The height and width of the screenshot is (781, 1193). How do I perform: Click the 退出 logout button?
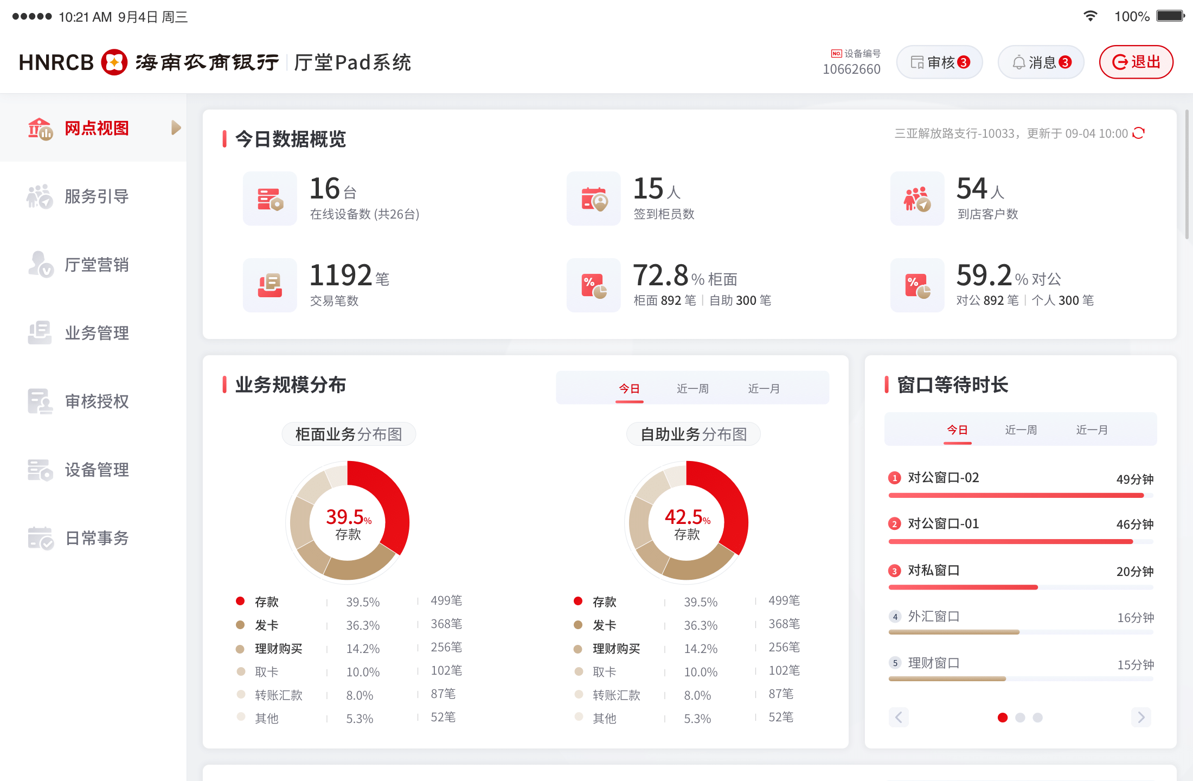tap(1136, 62)
